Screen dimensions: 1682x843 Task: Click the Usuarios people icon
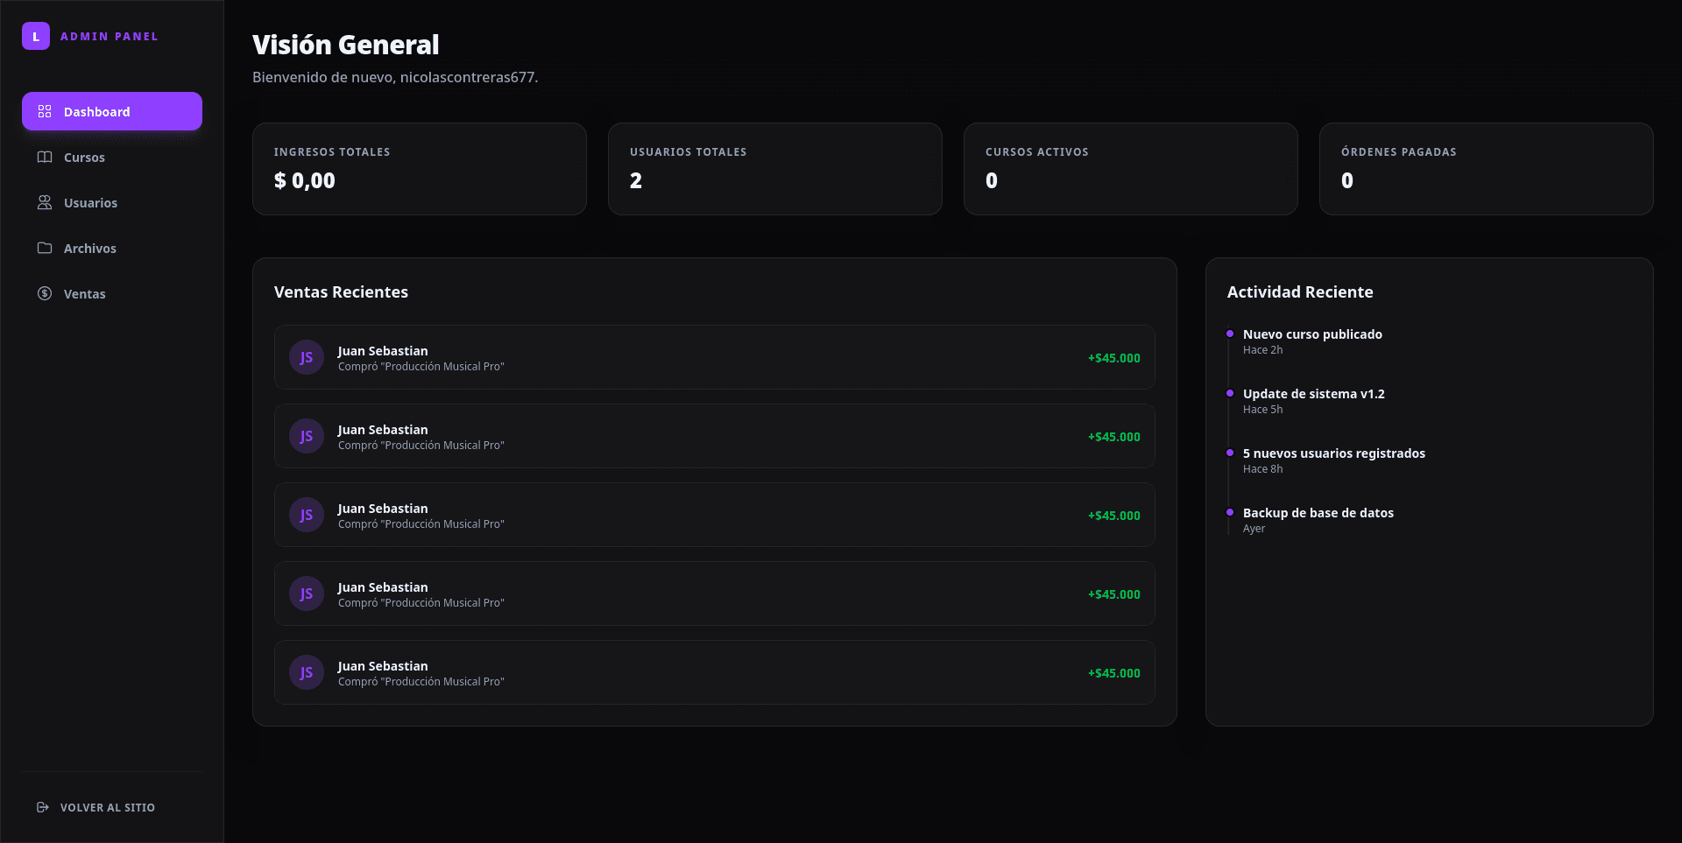(x=45, y=202)
